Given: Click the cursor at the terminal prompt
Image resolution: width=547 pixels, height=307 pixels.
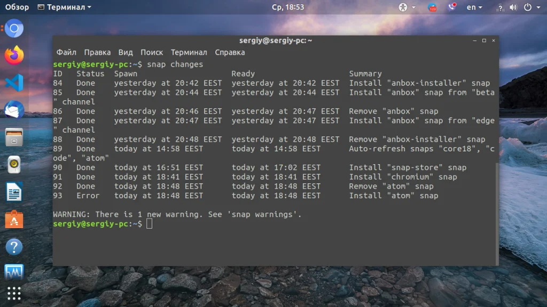Looking at the screenshot, I should (150, 224).
